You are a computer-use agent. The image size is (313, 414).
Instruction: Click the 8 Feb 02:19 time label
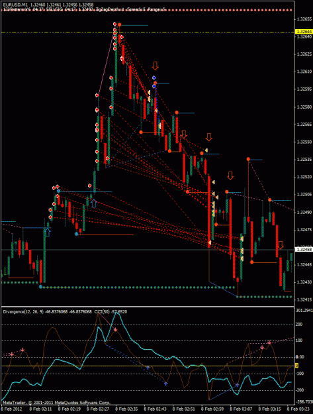pyautogui.click(x=69, y=409)
